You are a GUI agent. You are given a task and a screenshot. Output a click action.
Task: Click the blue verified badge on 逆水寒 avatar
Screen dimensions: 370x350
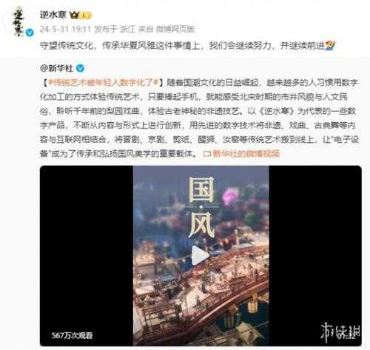pyautogui.click(x=30, y=33)
